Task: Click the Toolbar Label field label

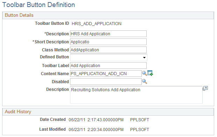Action: [x=55, y=66]
